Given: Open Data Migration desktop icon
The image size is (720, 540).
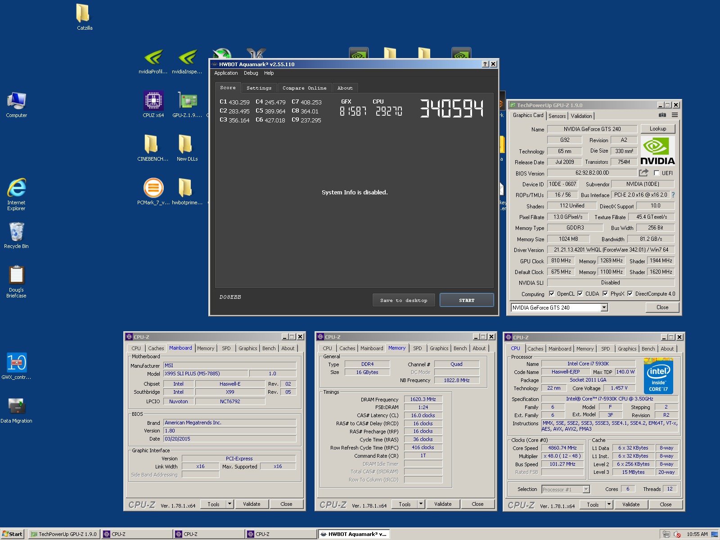Looking at the screenshot, I should pos(16,409).
